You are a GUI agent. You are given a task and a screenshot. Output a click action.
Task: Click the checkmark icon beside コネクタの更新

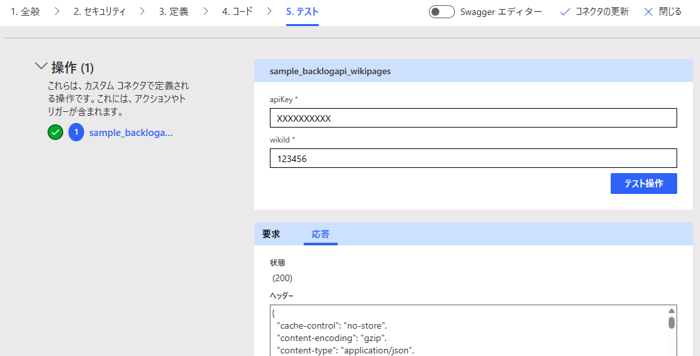click(565, 12)
